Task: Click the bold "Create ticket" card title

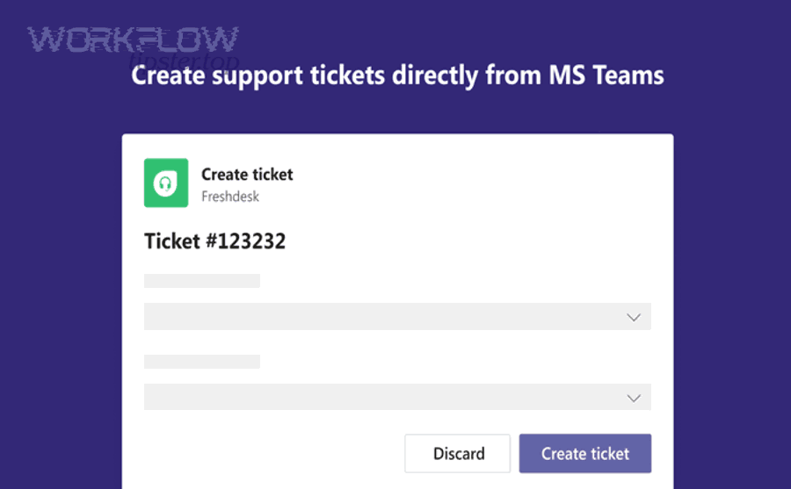Action: [x=247, y=174]
